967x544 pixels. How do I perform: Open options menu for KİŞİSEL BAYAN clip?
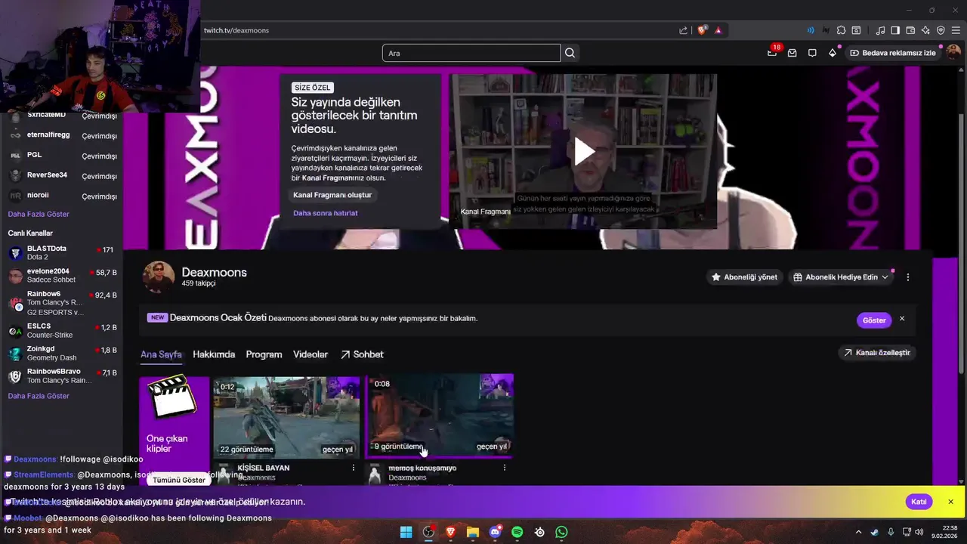(x=353, y=468)
